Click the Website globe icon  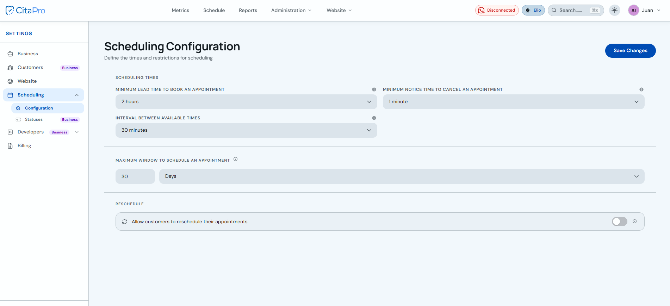pos(10,81)
